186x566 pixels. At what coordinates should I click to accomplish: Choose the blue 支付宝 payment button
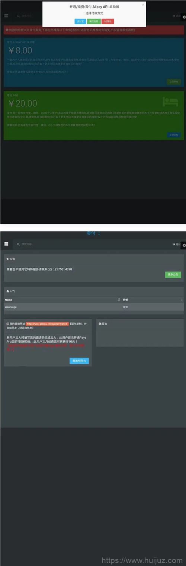point(80,22)
